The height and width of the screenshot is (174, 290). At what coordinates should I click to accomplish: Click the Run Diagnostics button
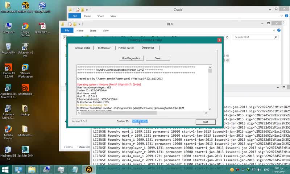(131, 58)
